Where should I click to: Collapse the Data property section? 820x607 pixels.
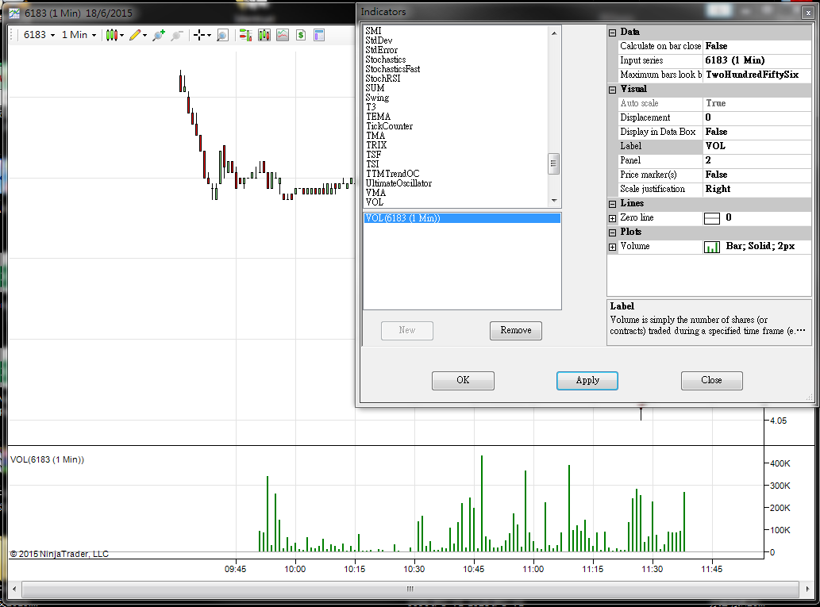pyautogui.click(x=612, y=33)
